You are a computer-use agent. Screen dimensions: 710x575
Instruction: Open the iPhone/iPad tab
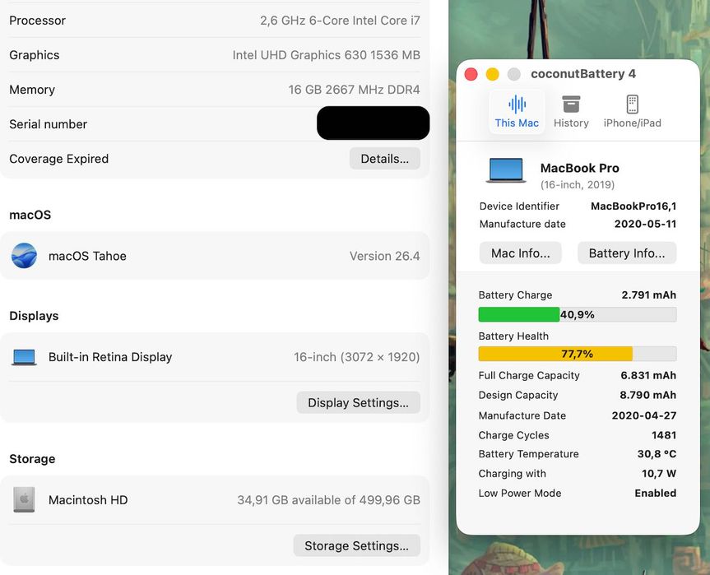pos(632,111)
